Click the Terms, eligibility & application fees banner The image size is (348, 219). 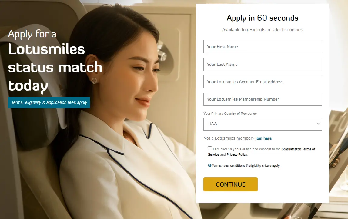[49, 102]
